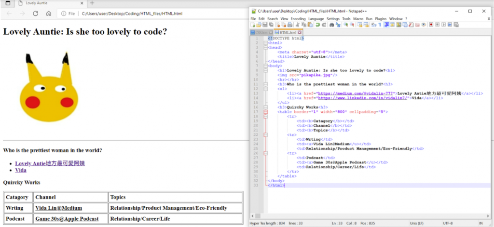Play back the recorded macro icon
This screenshot has width=494, height=227.
point(443,25)
